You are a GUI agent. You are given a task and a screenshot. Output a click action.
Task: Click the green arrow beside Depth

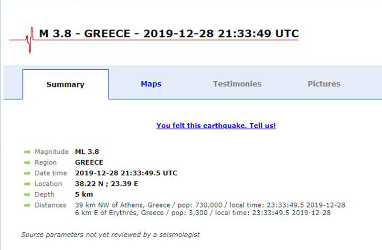pyautogui.click(x=27, y=195)
